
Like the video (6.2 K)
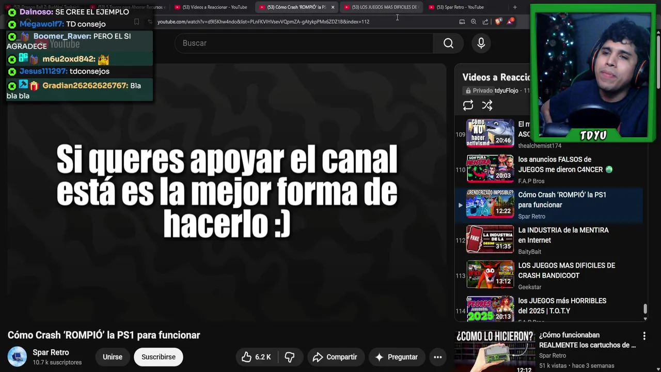coord(257,357)
